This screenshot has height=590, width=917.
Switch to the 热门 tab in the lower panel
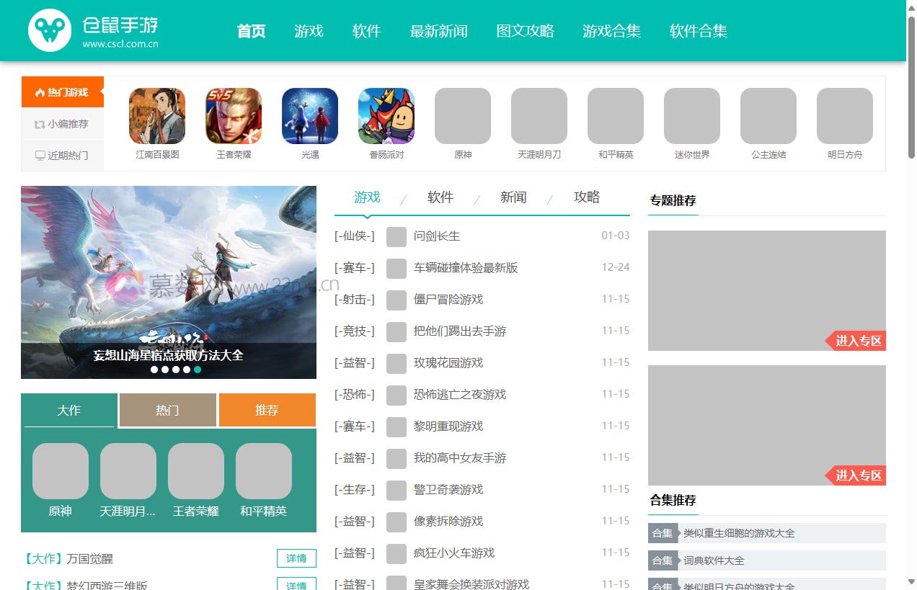[167, 409]
